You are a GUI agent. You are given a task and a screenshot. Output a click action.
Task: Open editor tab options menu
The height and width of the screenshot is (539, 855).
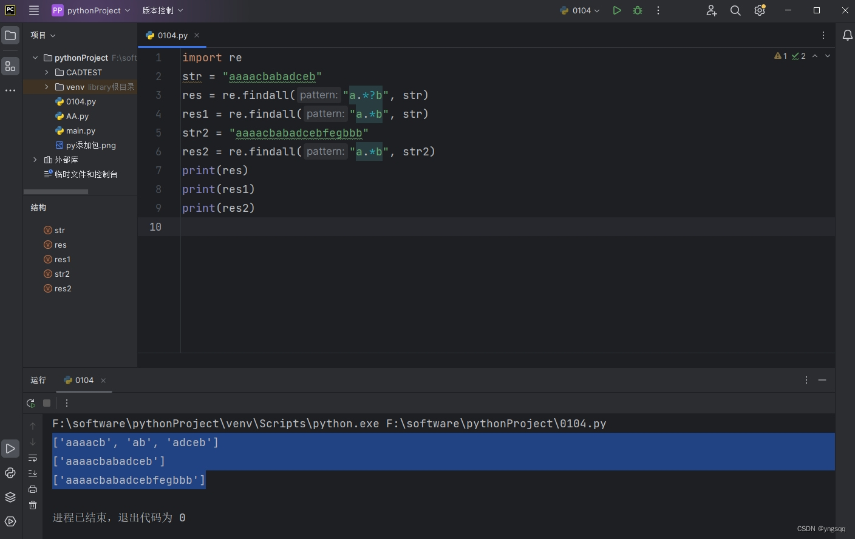coord(823,35)
